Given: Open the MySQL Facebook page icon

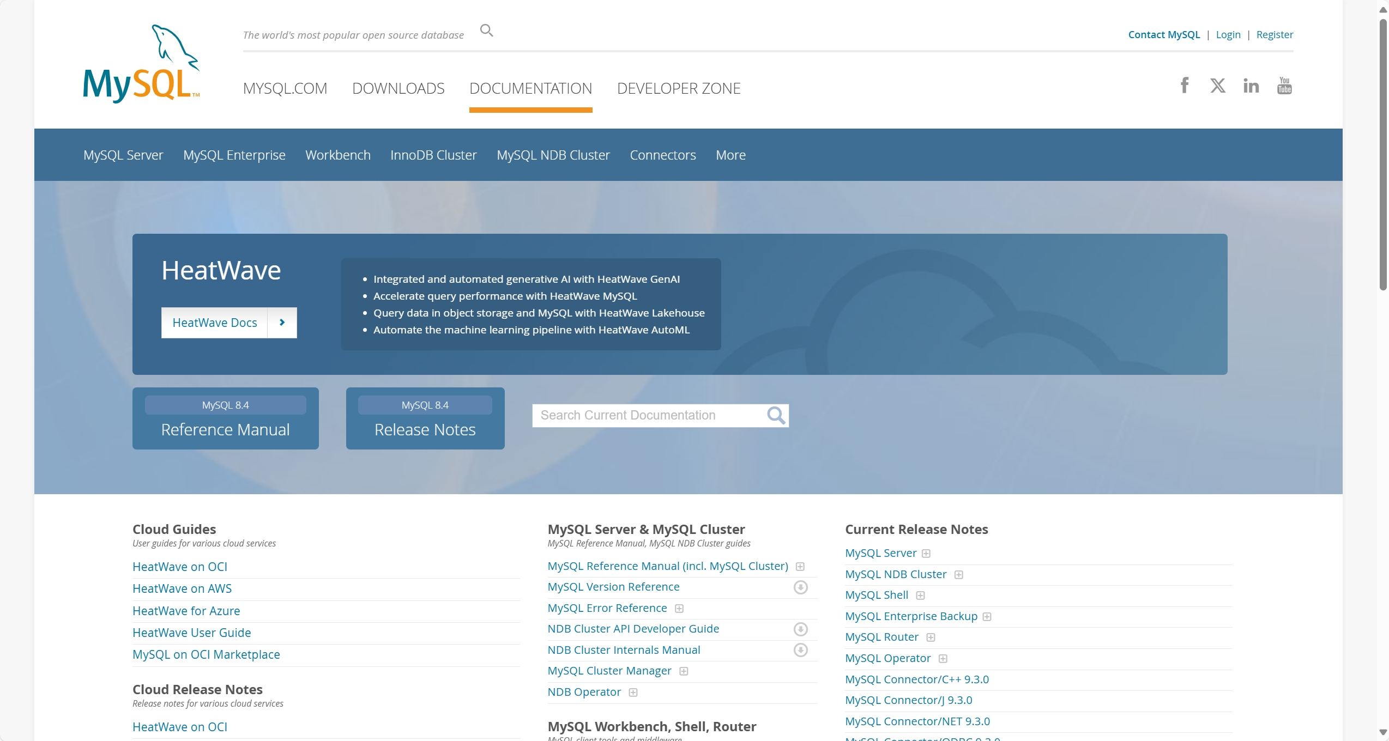Looking at the screenshot, I should coord(1184,86).
